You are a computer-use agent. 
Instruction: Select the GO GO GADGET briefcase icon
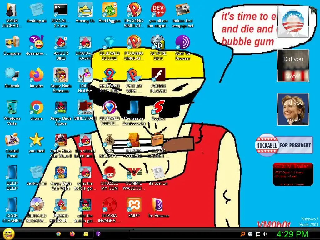(x=158, y=145)
